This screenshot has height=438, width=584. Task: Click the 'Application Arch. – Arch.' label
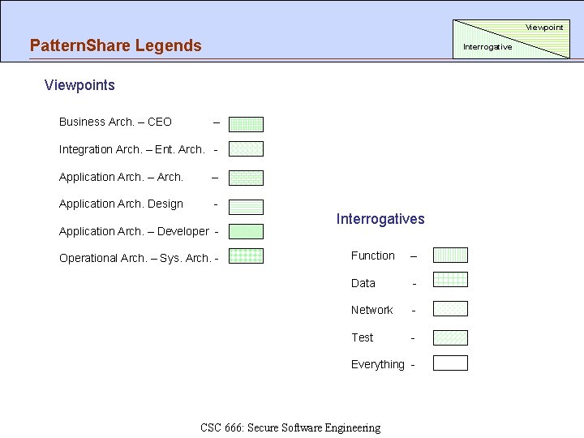(121, 178)
